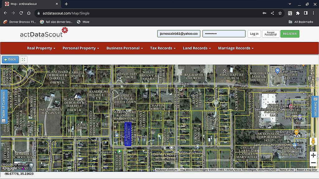The image size is (319, 179).
Task: Reload the page in browser
Action: point(21,13)
